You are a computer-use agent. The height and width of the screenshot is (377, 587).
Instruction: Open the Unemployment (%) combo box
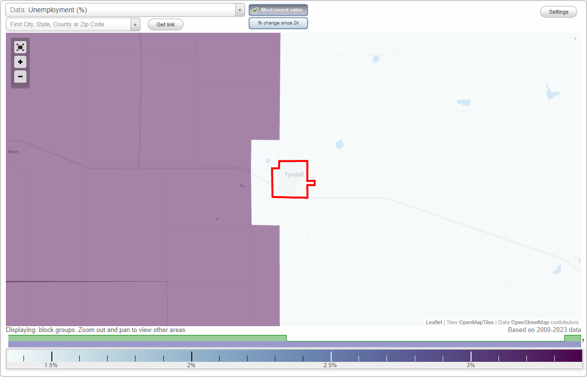pos(122,9)
